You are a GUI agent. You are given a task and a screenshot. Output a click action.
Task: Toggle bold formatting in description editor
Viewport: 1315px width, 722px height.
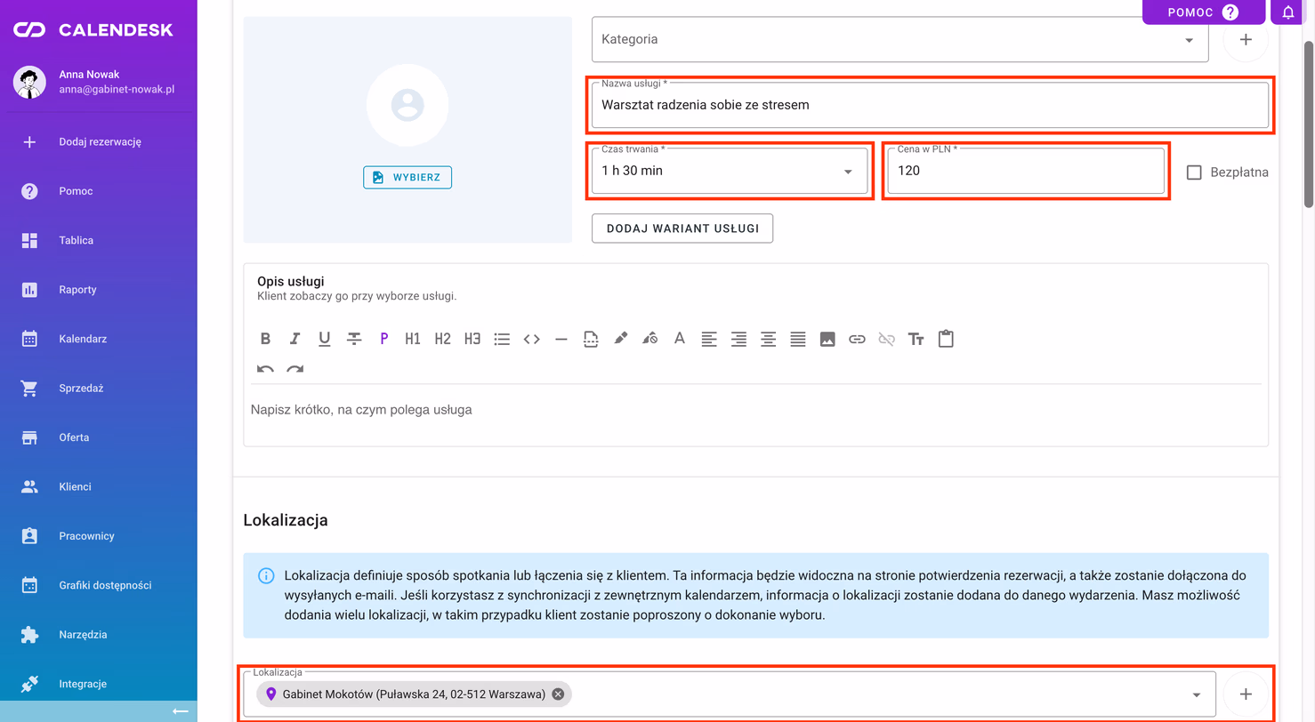click(265, 339)
